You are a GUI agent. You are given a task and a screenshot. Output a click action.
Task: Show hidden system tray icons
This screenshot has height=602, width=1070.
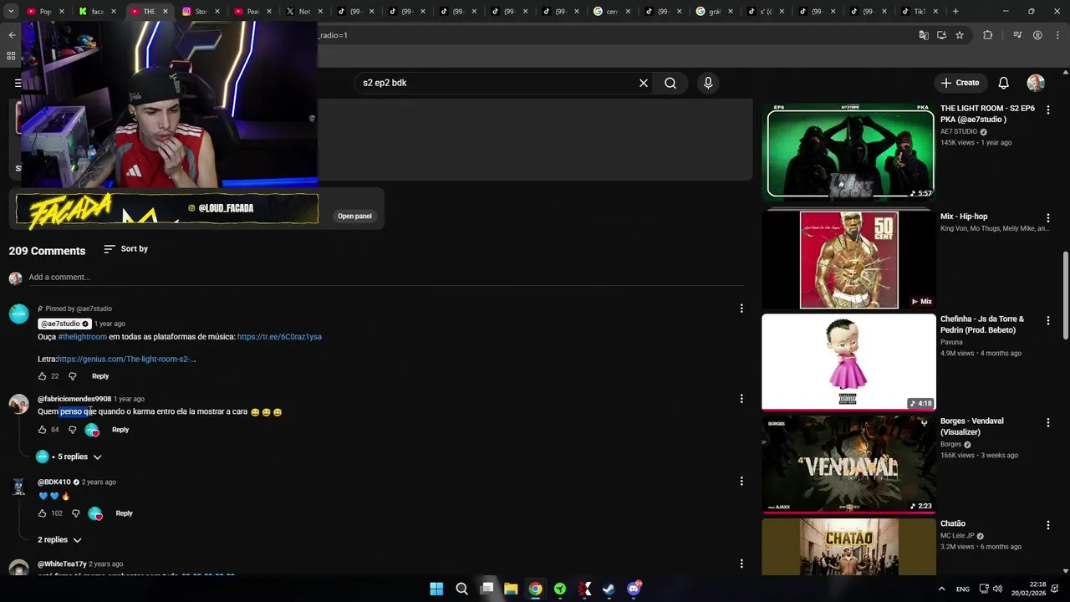[941, 589]
